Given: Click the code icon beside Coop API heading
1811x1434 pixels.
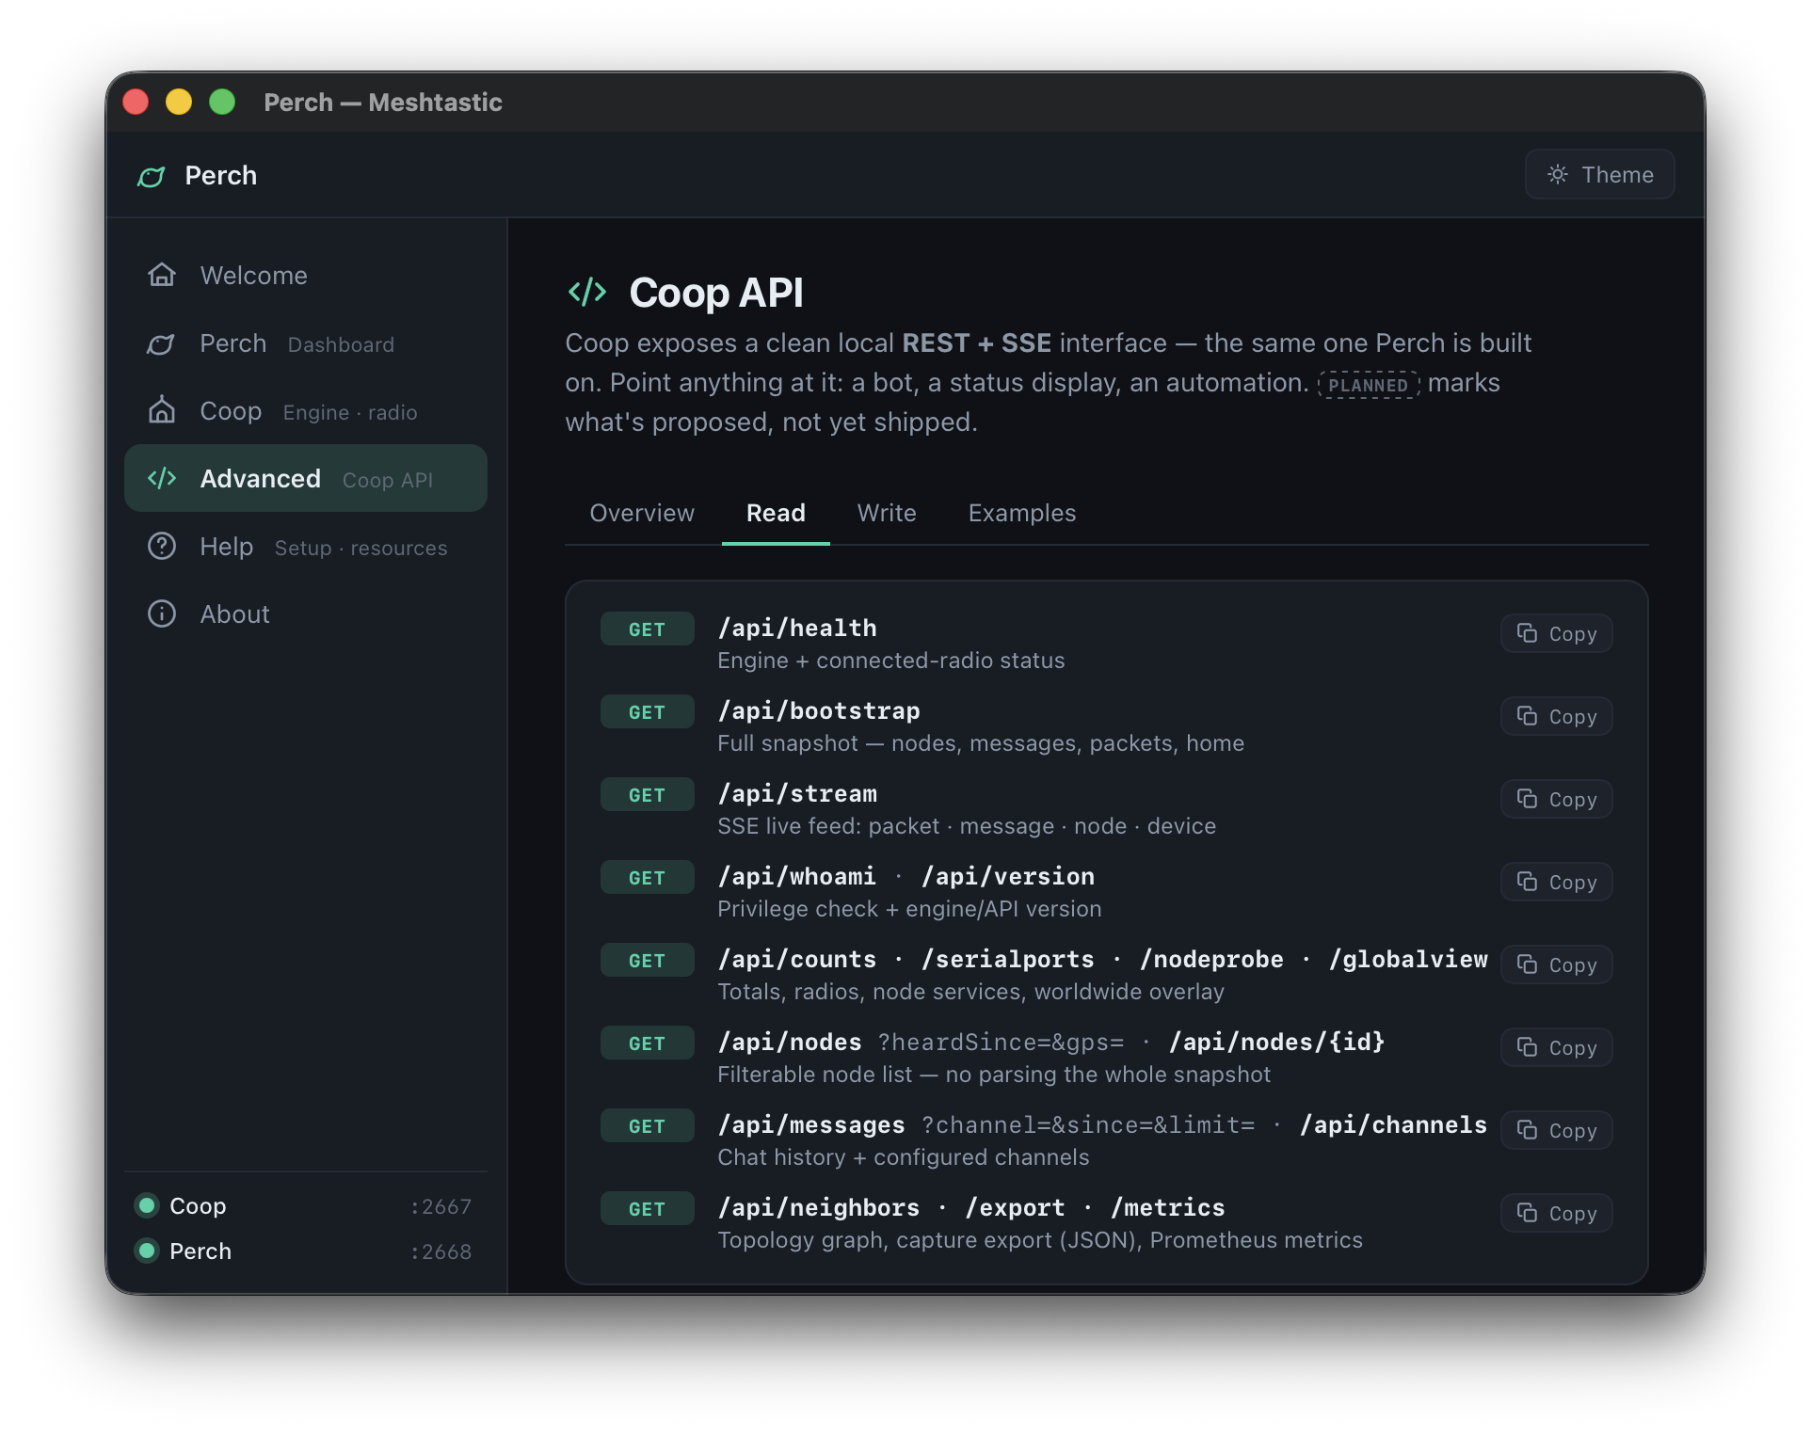Looking at the screenshot, I should pyautogui.click(x=587, y=292).
